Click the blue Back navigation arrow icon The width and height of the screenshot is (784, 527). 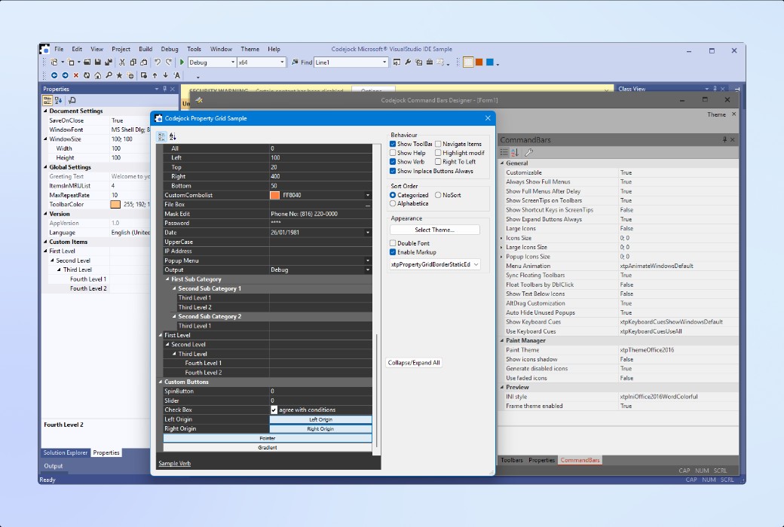(x=54, y=75)
